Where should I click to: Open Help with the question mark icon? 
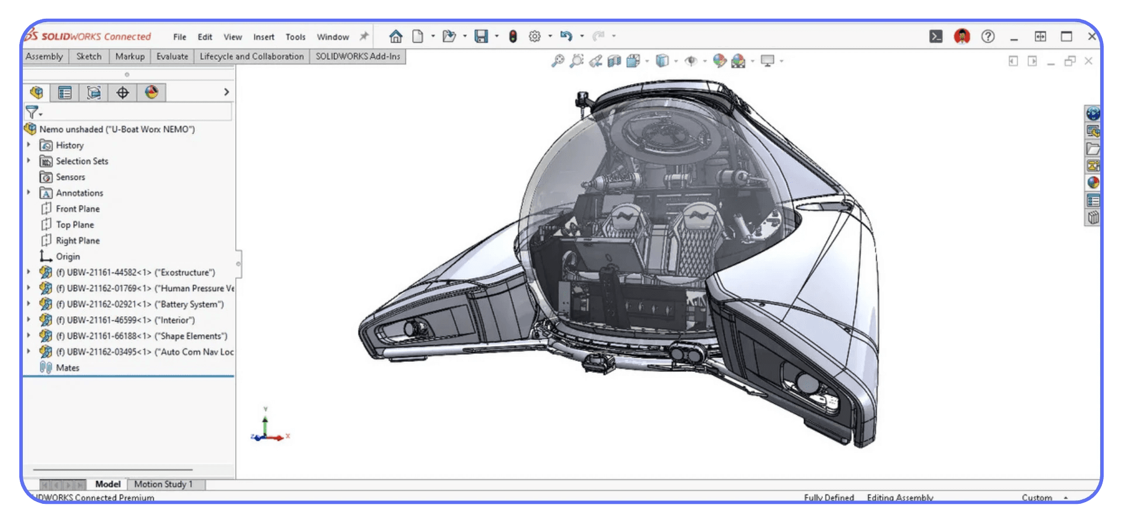(x=988, y=36)
